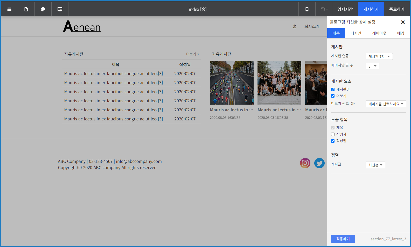This screenshot has height=247, width=411.
Task: Close the 블로그형 최신글 settings panel
Action: click(x=403, y=22)
